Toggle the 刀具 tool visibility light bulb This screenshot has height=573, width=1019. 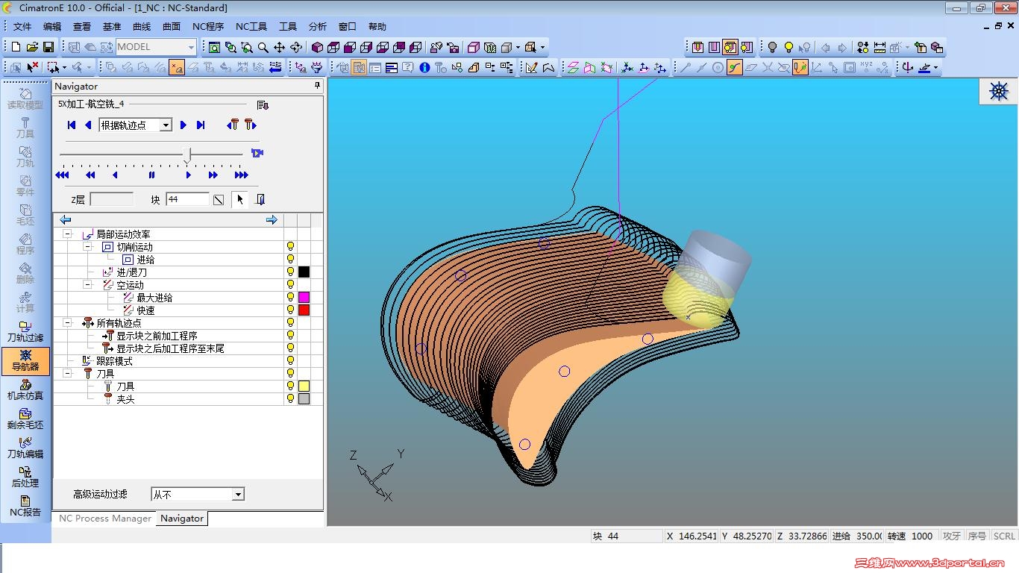(x=290, y=386)
